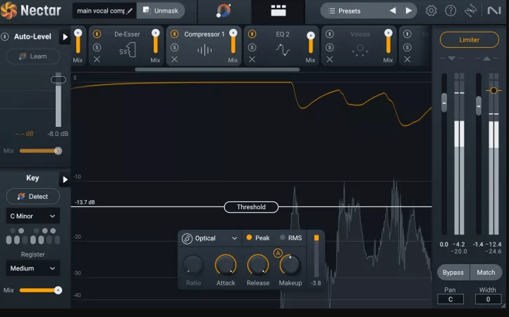Click the Bypass button

(453, 273)
